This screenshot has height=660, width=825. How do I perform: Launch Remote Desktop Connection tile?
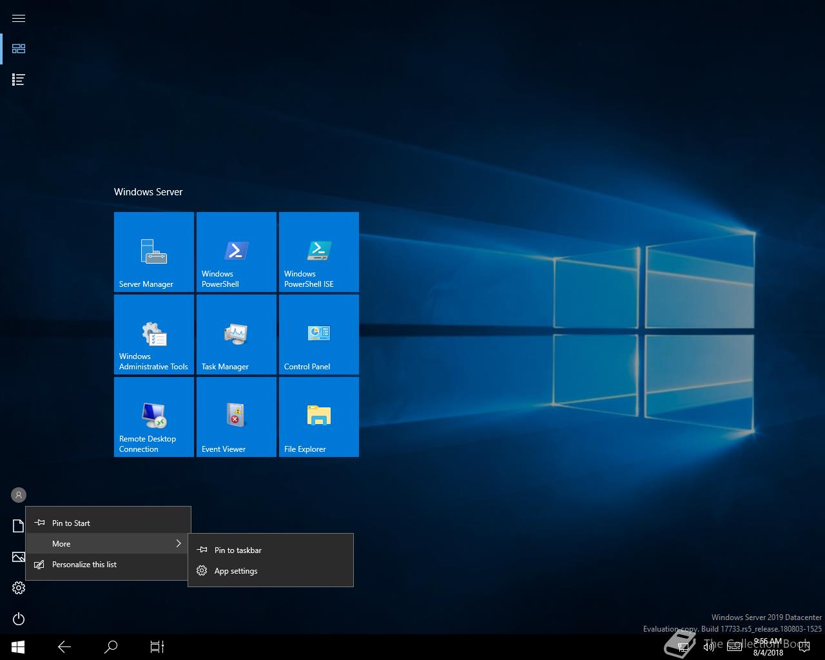(x=154, y=417)
